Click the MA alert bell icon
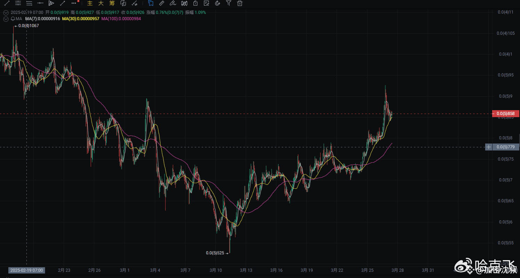 click(13, 18)
